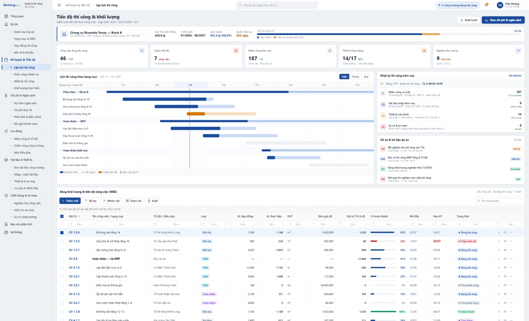The width and height of the screenshot is (529, 321).
Task: Open more options for row CV-1.2.4
Action: click(x=511, y=232)
